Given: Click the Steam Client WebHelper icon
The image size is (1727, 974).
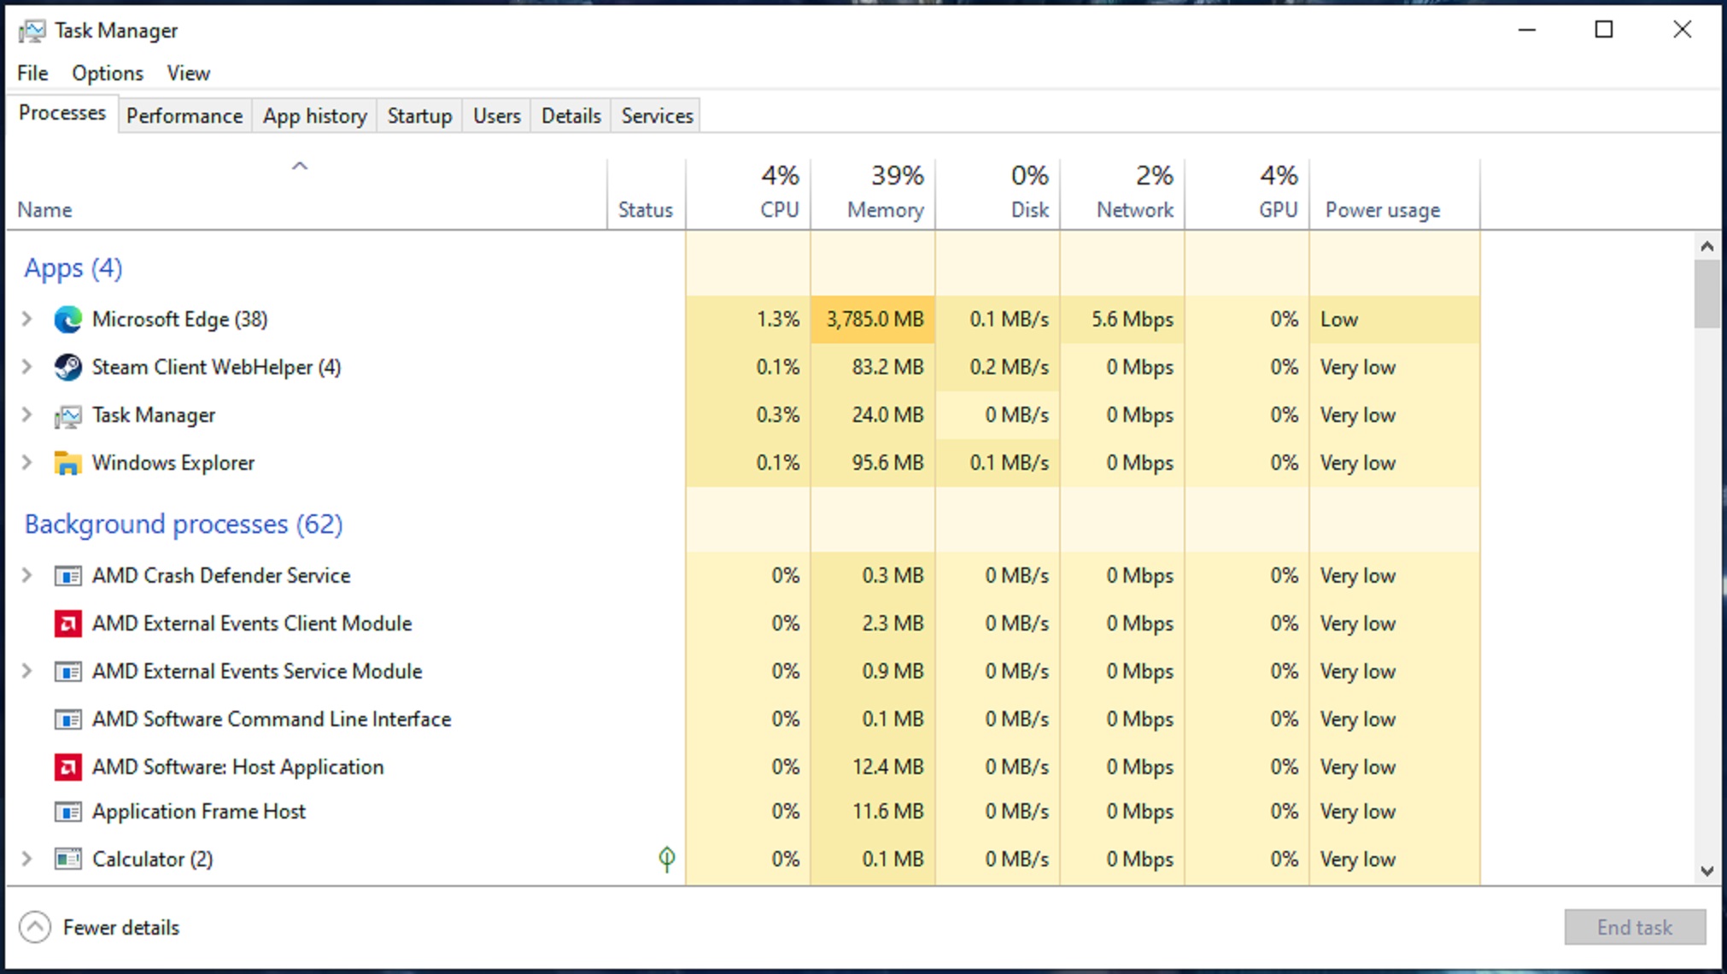Looking at the screenshot, I should pyautogui.click(x=67, y=367).
